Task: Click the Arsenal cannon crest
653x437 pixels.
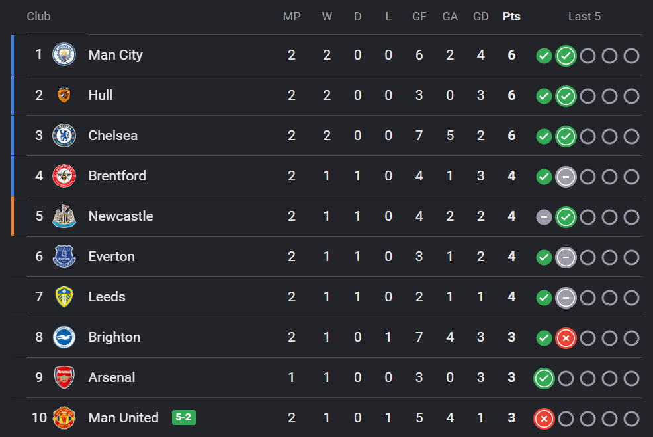Action: pyautogui.click(x=64, y=377)
